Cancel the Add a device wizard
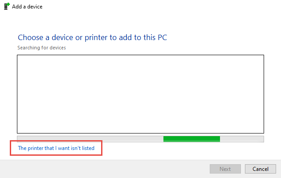Viewport: 281px width, 178px height. tap(260, 169)
